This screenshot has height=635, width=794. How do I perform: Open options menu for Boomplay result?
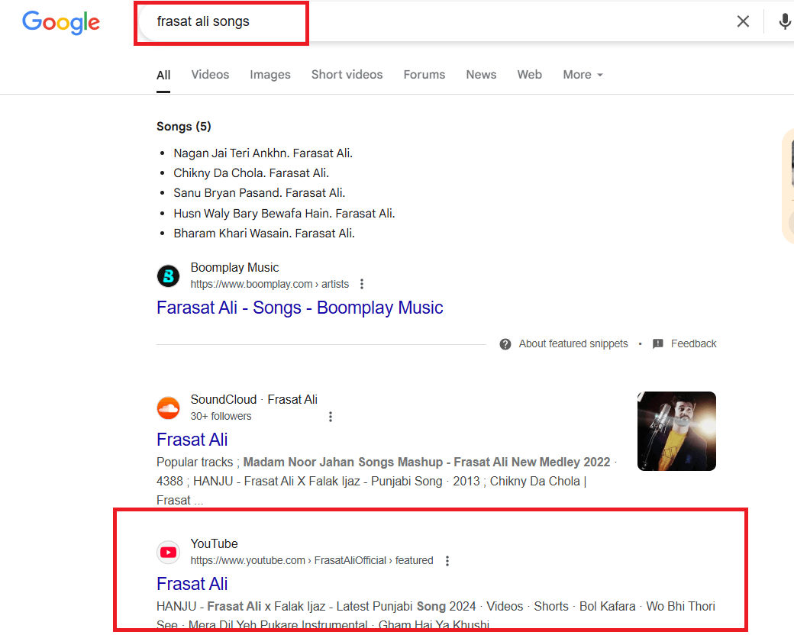click(x=362, y=284)
